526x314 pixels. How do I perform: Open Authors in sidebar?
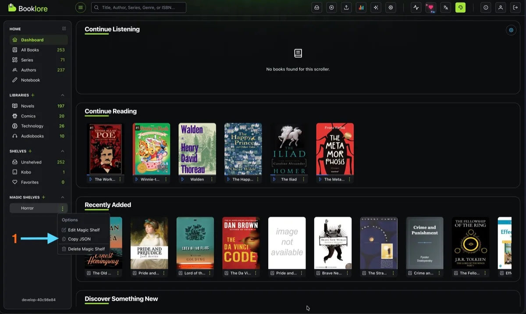(38, 70)
